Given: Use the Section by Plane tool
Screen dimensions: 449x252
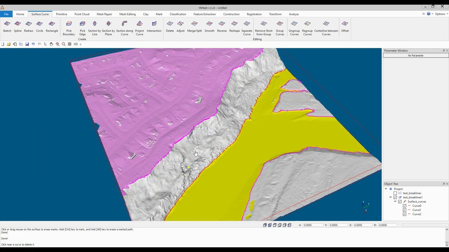Looking at the screenshot, I should click(x=108, y=28).
